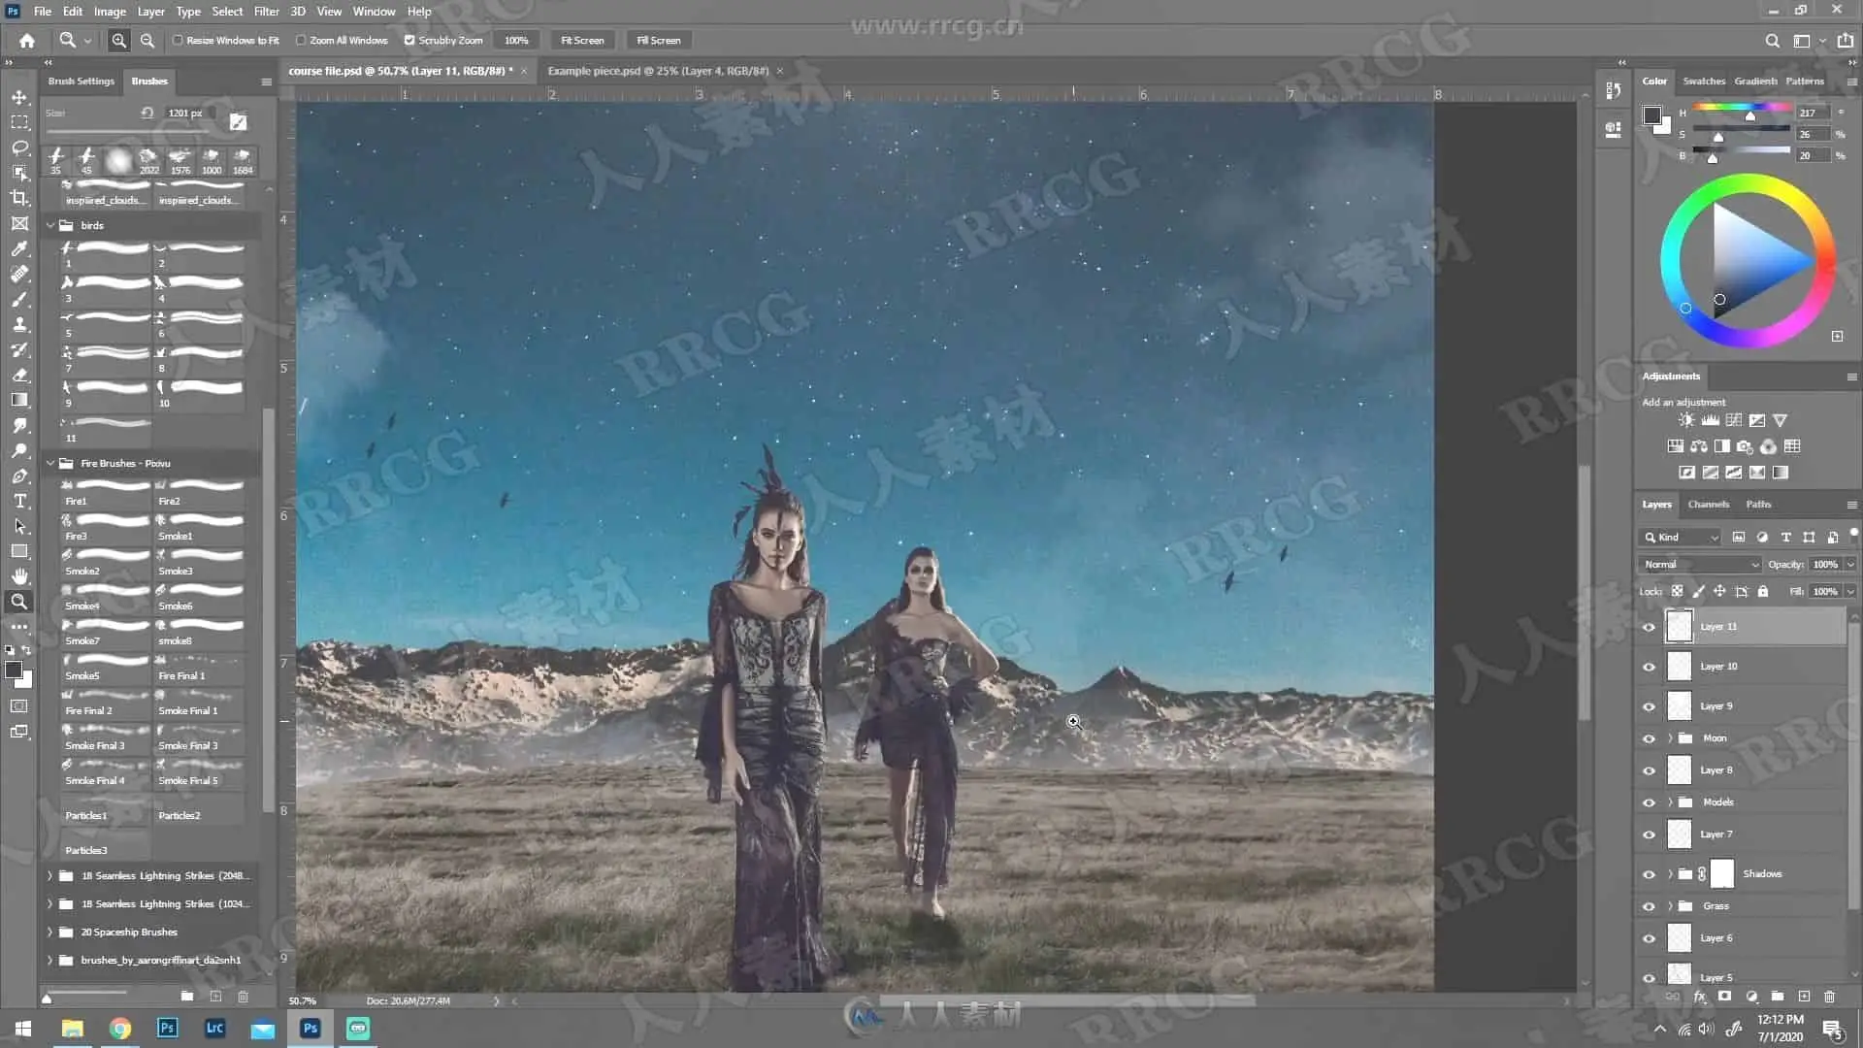Toggle the Scrubby Zoom checkbox
This screenshot has width=1863, height=1048.
[x=409, y=41]
